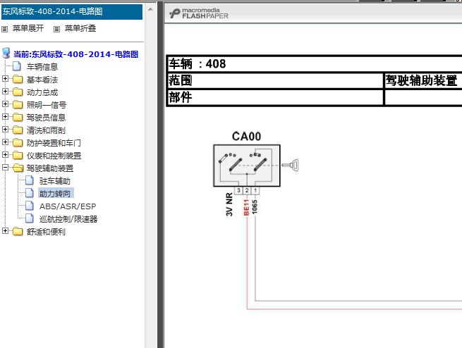Click the open folder icon of 驾驶辅助装置
Image resolution: width=462 pixels, height=348 pixels.
click(x=18, y=168)
